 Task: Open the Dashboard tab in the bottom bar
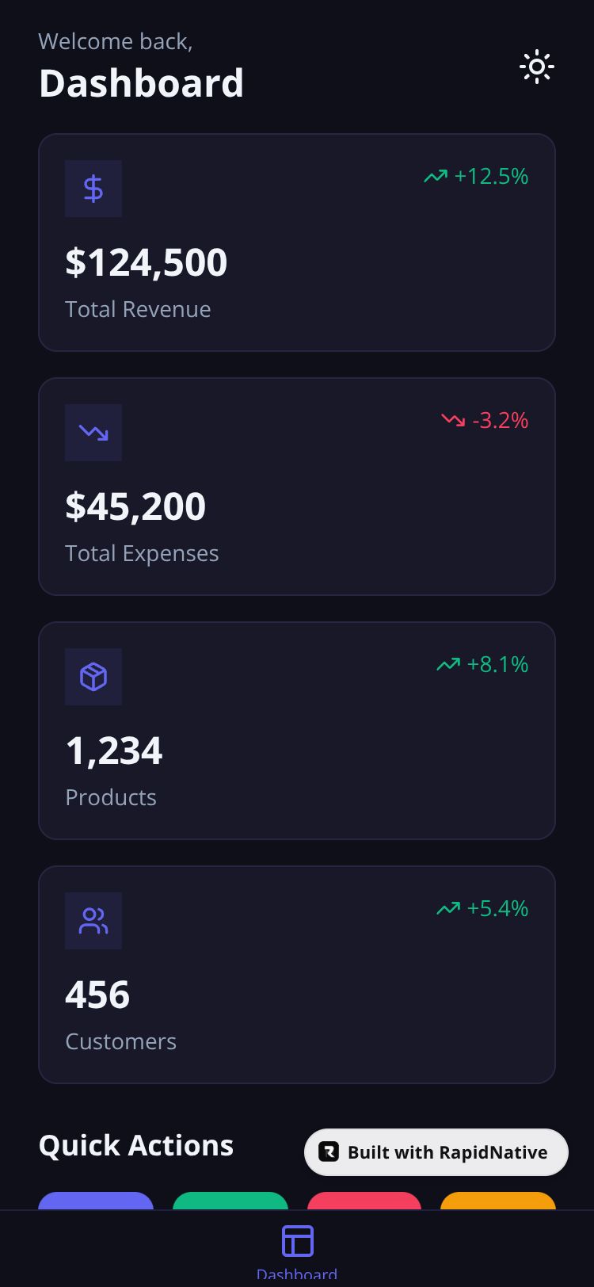(x=297, y=1248)
